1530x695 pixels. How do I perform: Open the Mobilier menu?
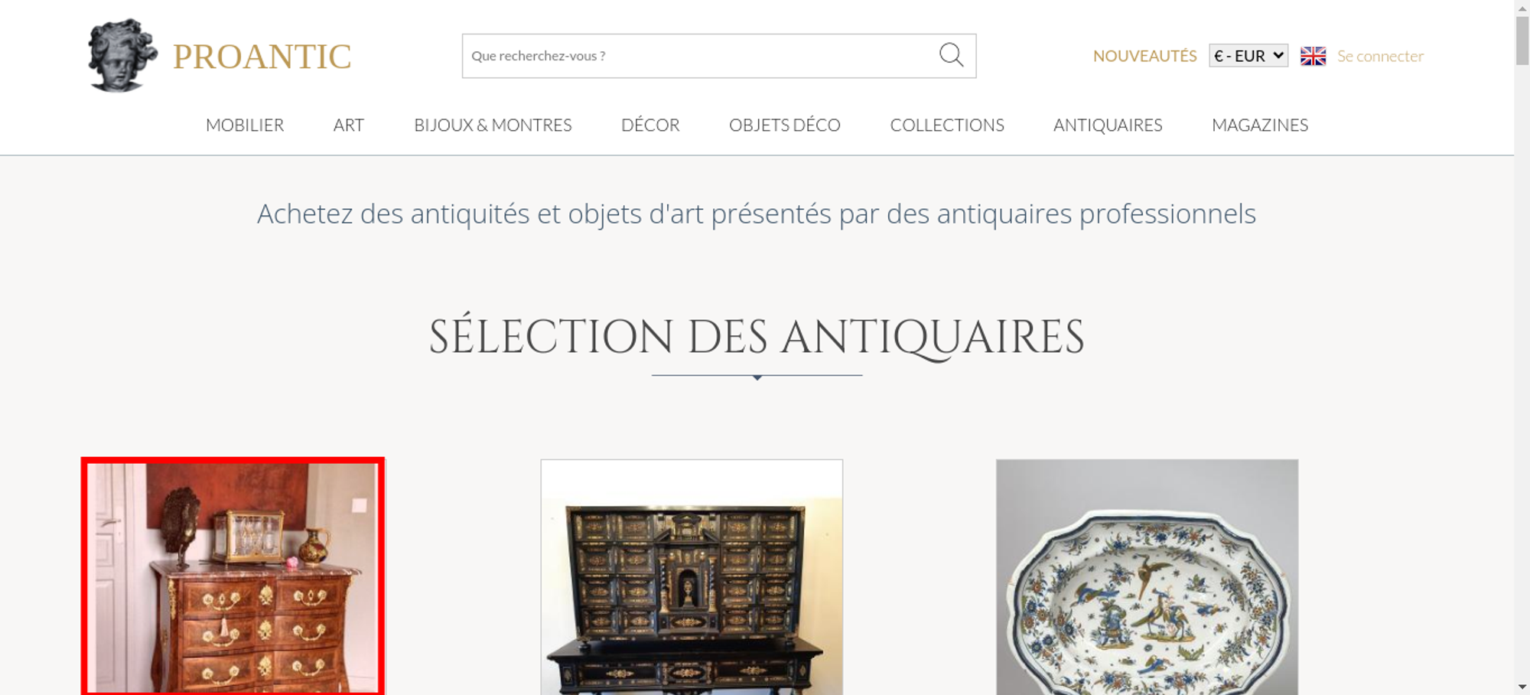click(245, 125)
